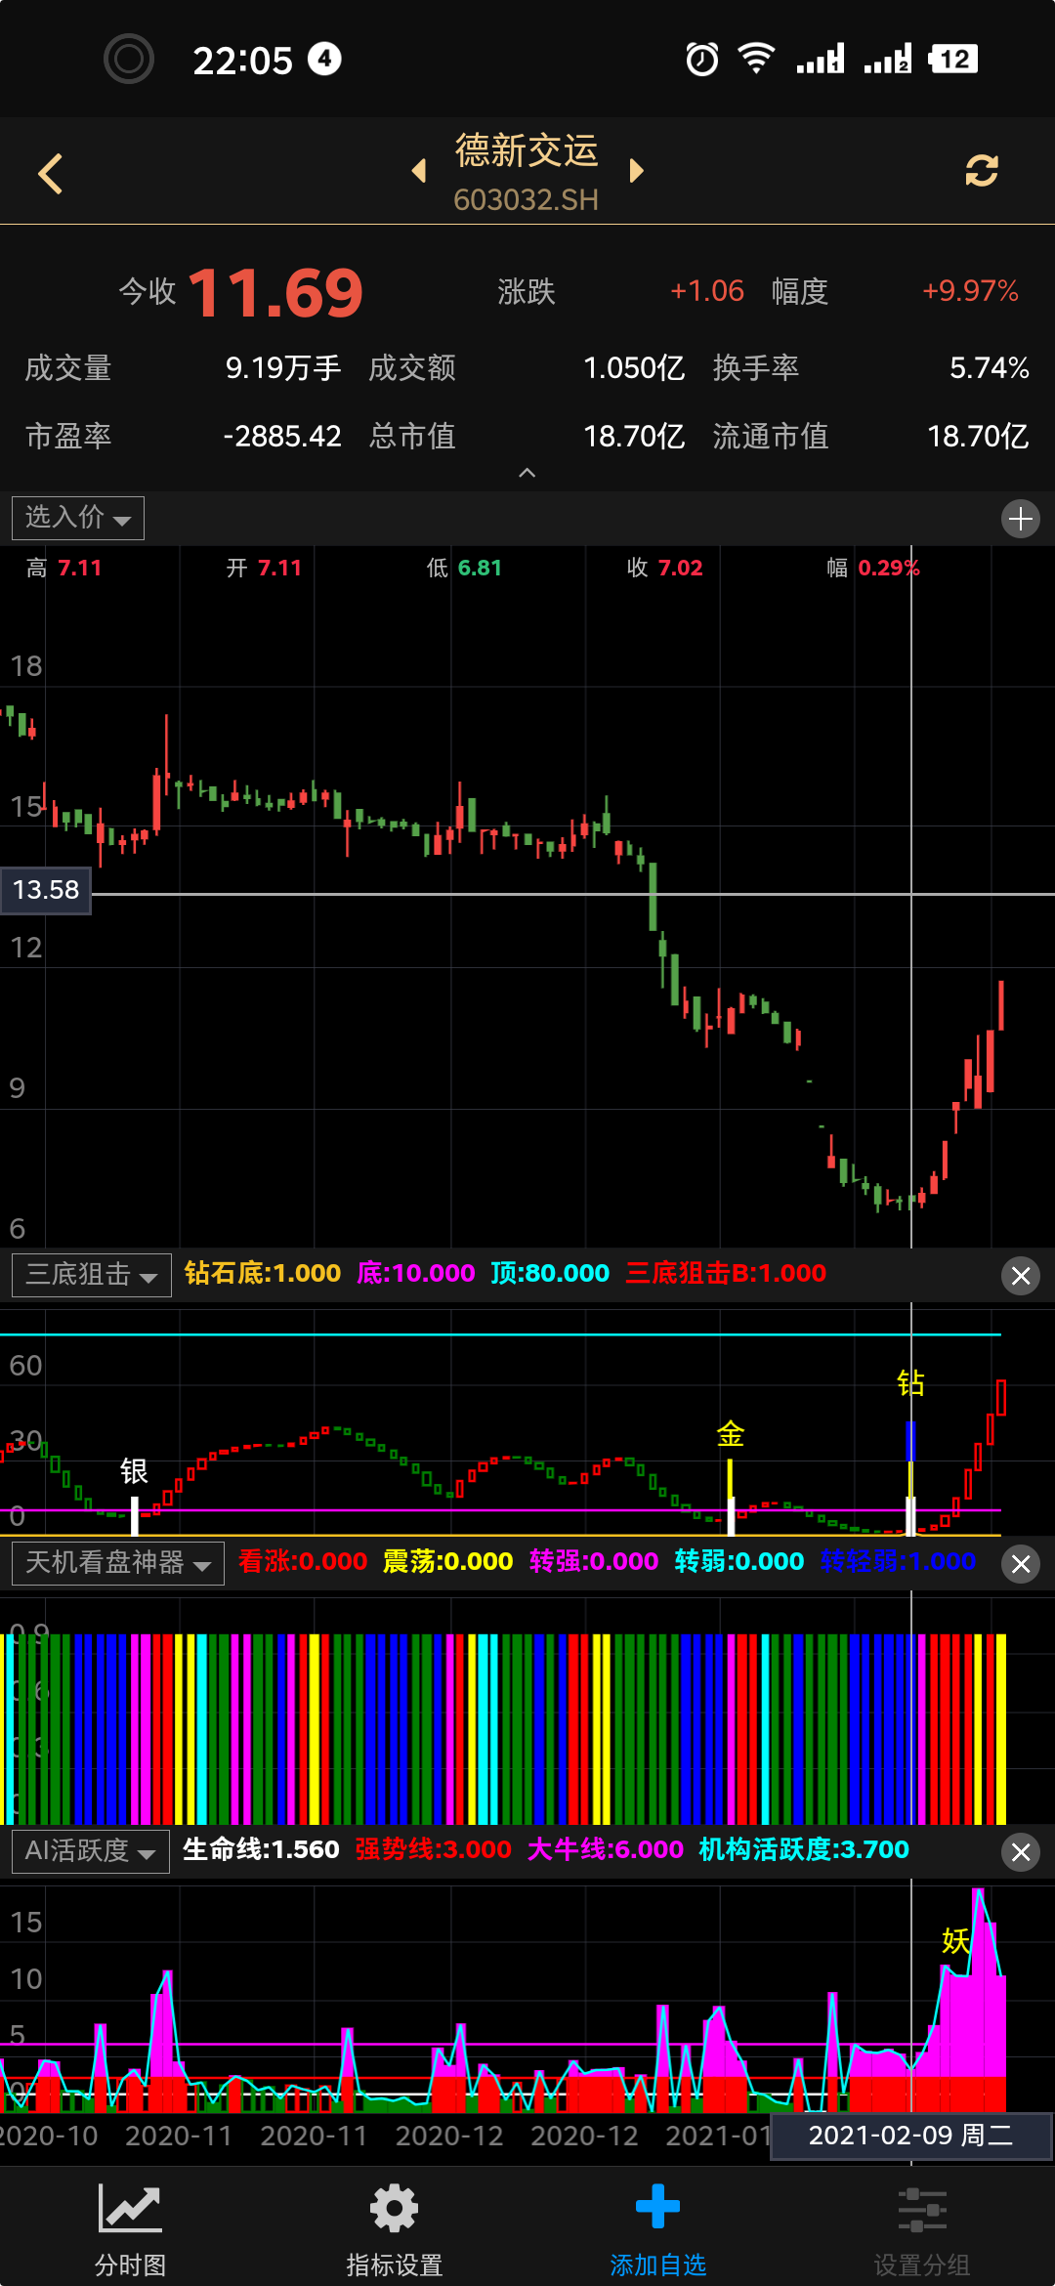This screenshot has width=1055, height=2286.
Task: Close the 三底狙击 indicator panel
Action: tap(1021, 1276)
